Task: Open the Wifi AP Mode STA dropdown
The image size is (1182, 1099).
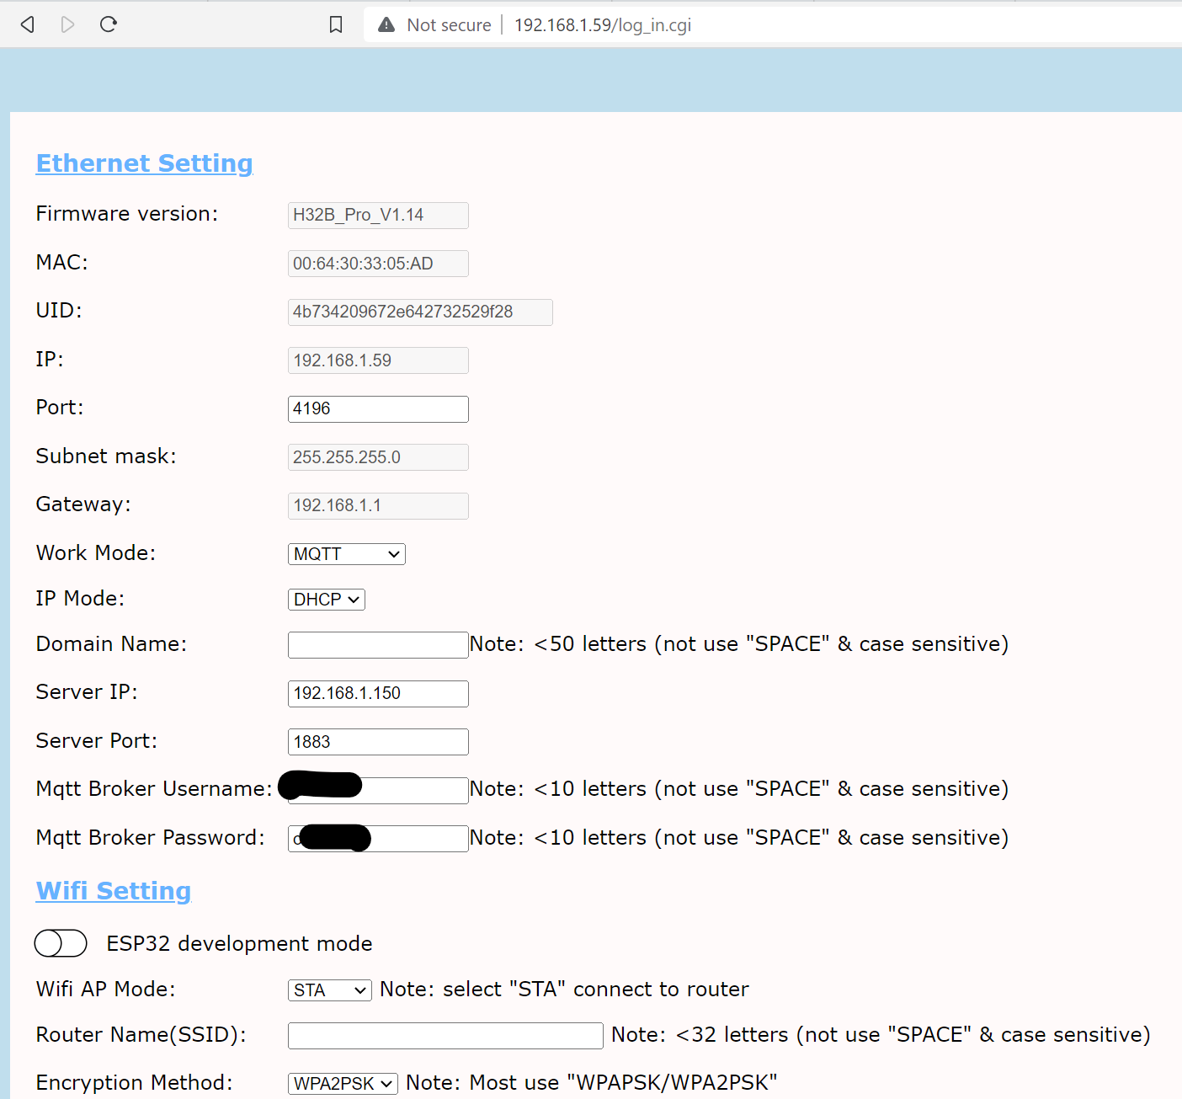Action: coord(329,990)
